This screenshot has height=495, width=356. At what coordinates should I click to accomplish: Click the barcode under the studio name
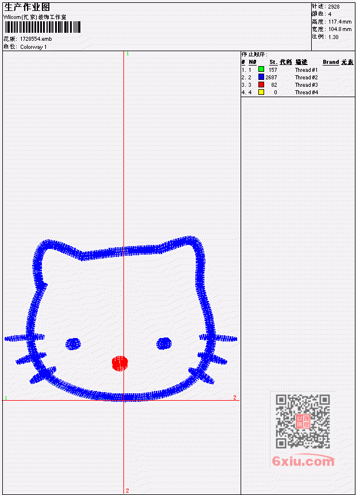pyautogui.click(x=42, y=27)
